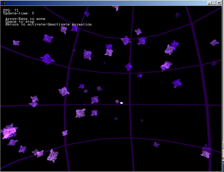Viewport: 224px width, 172px height.
Task: Click the application icon in title bar
Action: [x=3, y=3]
